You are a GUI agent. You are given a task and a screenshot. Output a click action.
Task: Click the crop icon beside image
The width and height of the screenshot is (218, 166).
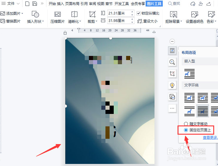(172, 74)
